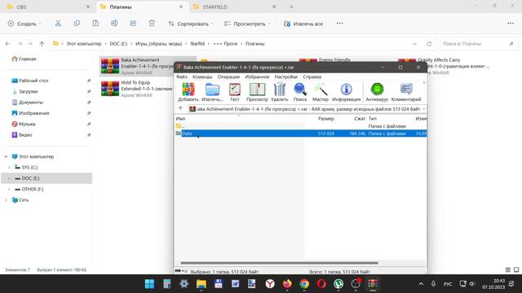Image resolution: width=522 pixels, height=293 pixels.
Task: Open Firefox from the taskbar
Action: 286,284
